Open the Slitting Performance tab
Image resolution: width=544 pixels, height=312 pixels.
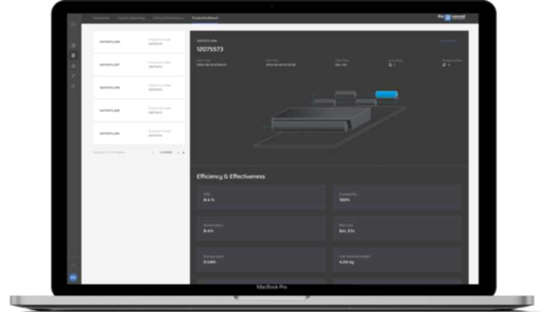click(168, 18)
